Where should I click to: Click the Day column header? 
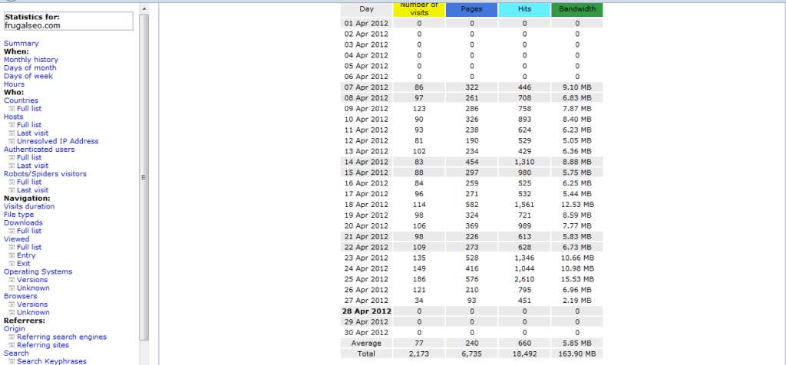[x=366, y=9]
